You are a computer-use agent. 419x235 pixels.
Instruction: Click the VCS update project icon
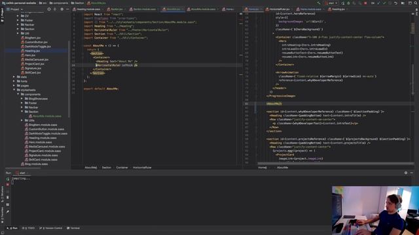(x=378, y=3)
